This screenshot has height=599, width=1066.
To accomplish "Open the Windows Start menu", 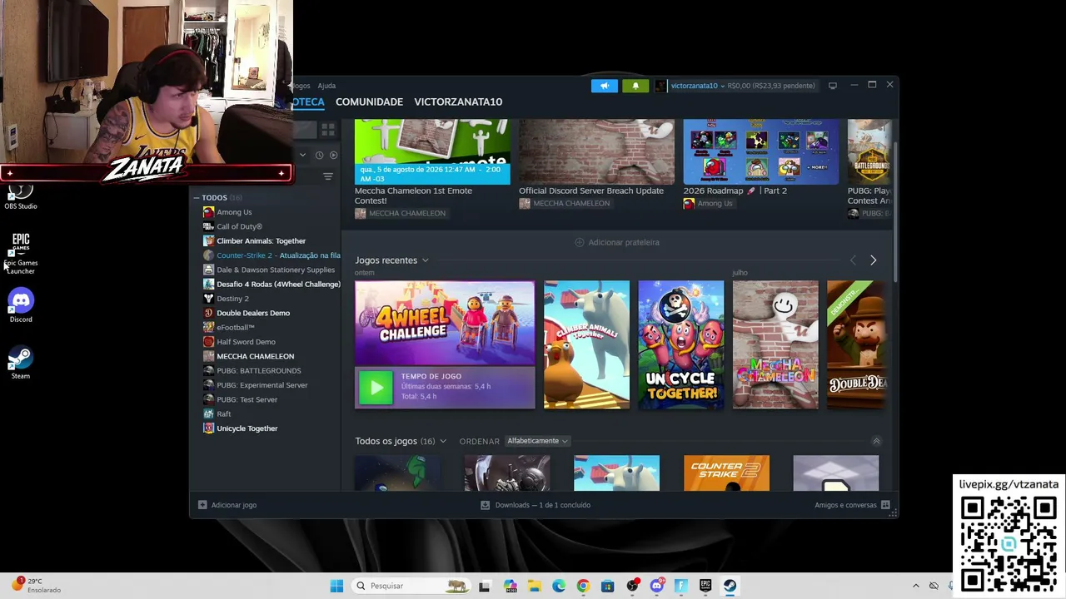I will 336,586.
